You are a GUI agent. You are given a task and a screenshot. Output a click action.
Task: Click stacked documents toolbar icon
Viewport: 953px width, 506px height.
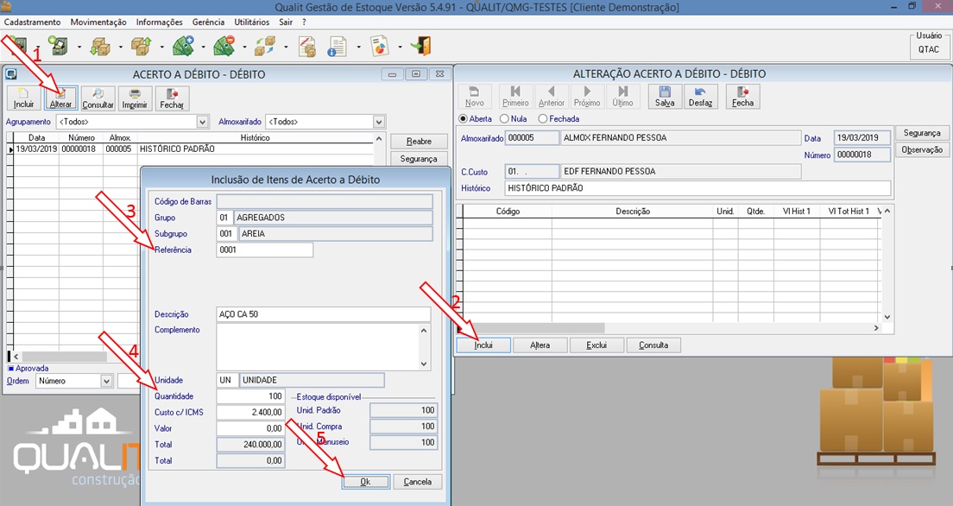[x=307, y=47]
